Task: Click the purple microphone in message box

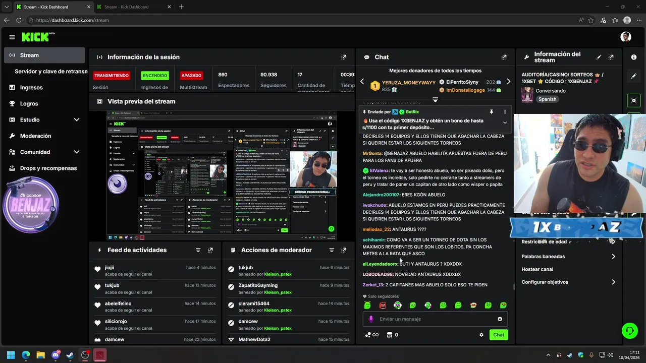Action: click(x=371, y=319)
